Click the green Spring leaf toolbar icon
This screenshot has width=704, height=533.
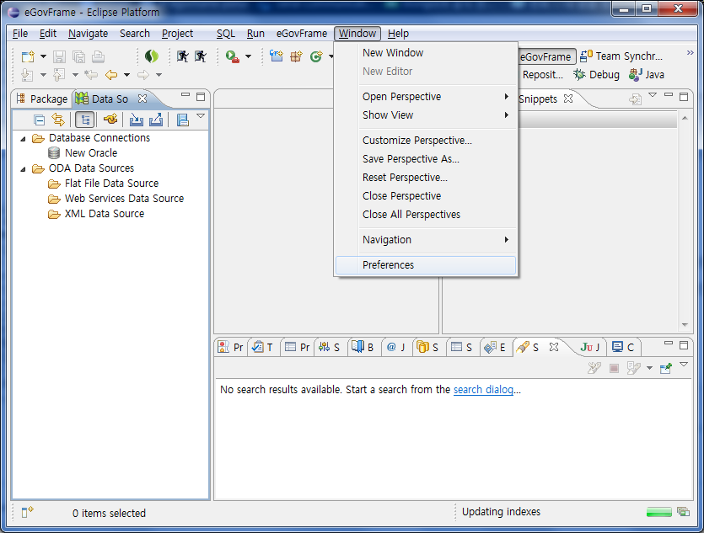tap(152, 56)
